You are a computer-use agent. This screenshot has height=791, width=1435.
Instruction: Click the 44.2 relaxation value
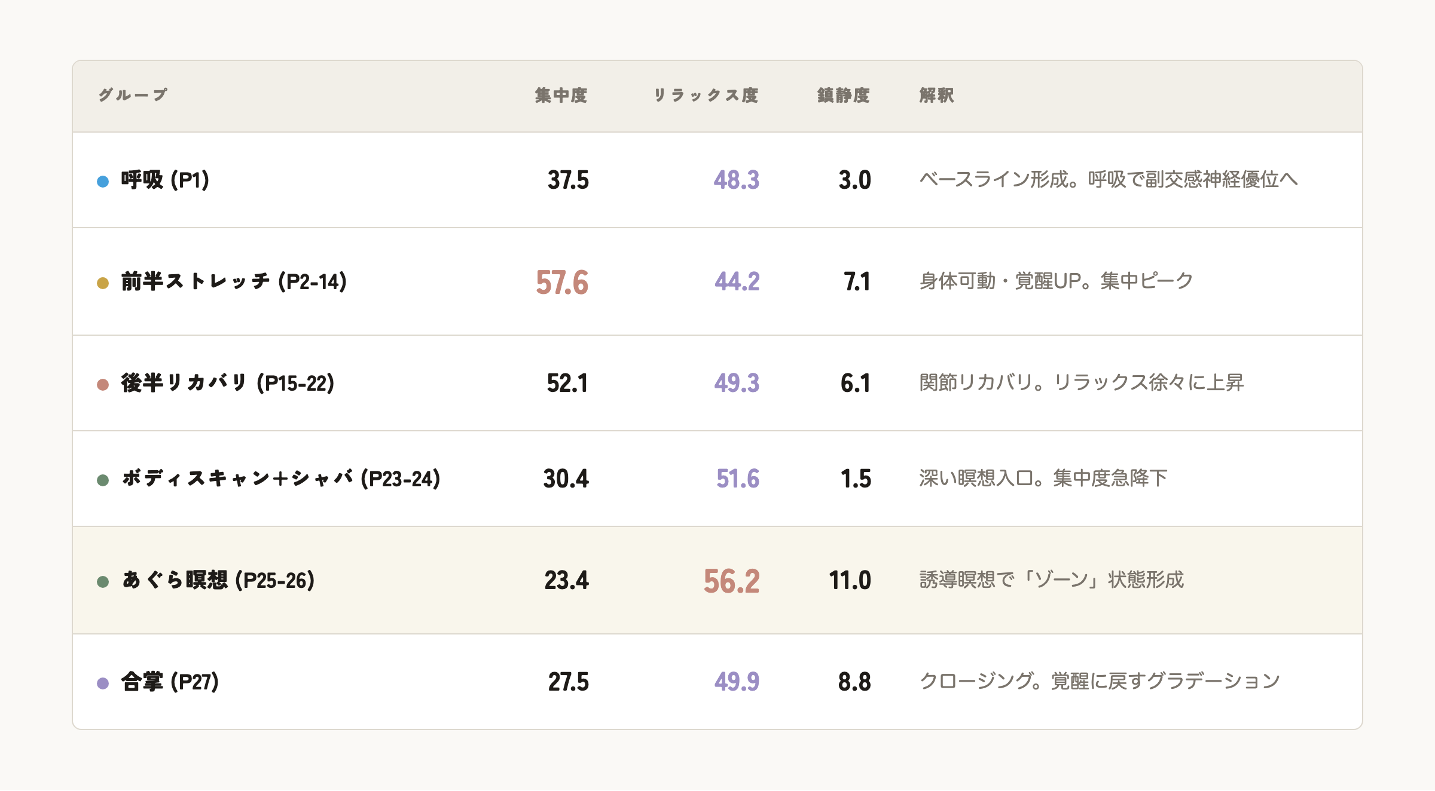(737, 281)
